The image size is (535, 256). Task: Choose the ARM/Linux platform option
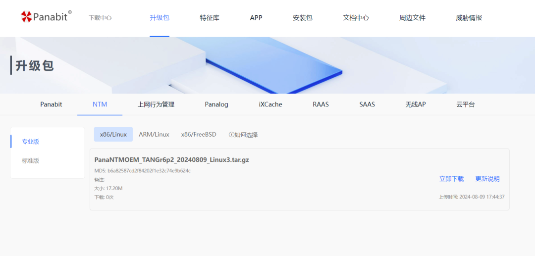tap(154, 134)
